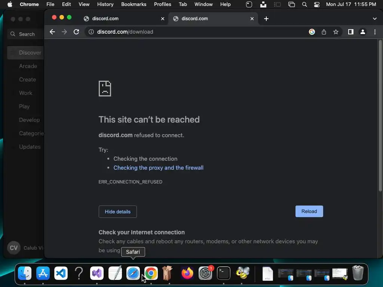Screen dimensions: 383x287
Task: Open the bee icon app in Dock
Action: 242,273
